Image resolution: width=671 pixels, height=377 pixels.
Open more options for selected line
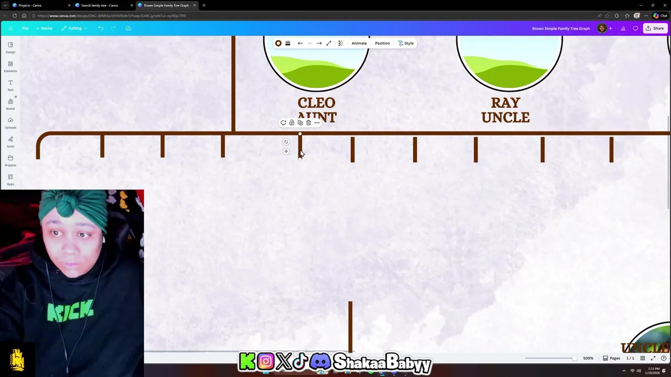coord(317,123)
